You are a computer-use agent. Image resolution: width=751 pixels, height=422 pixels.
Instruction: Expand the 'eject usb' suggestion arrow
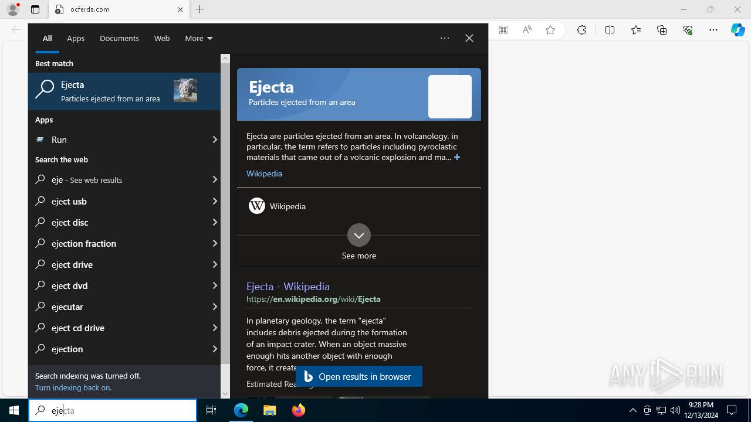point(215,201)
